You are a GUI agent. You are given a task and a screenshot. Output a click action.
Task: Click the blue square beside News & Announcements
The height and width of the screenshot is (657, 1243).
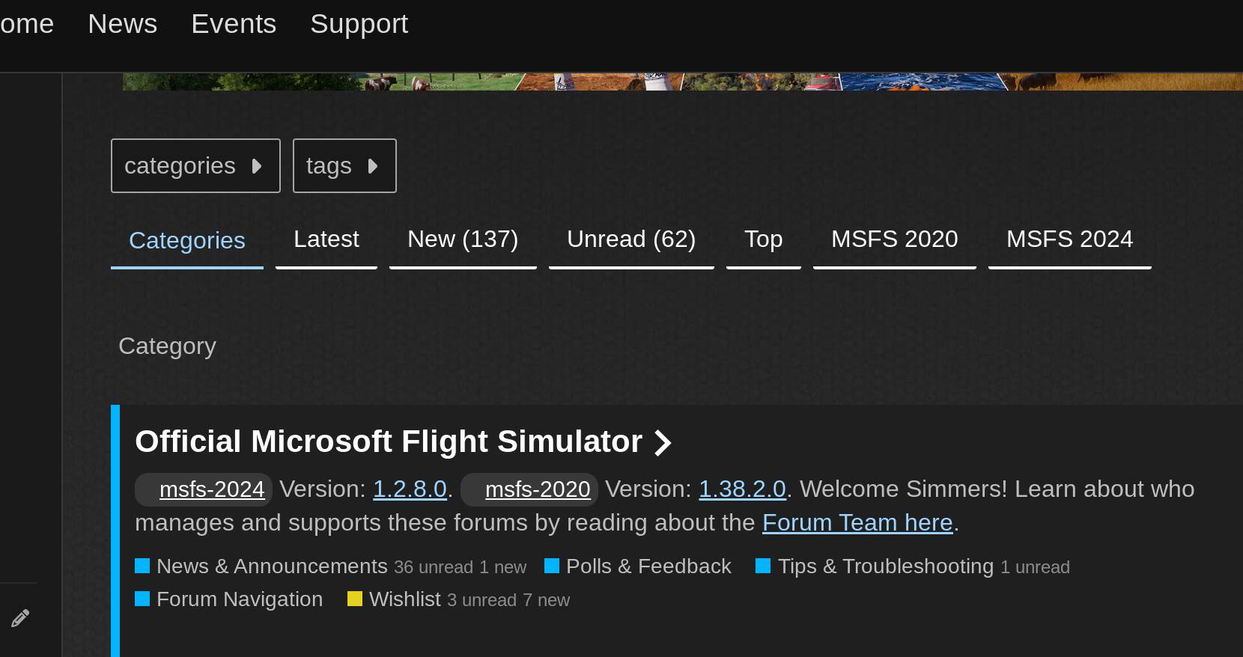pos(142,566)
